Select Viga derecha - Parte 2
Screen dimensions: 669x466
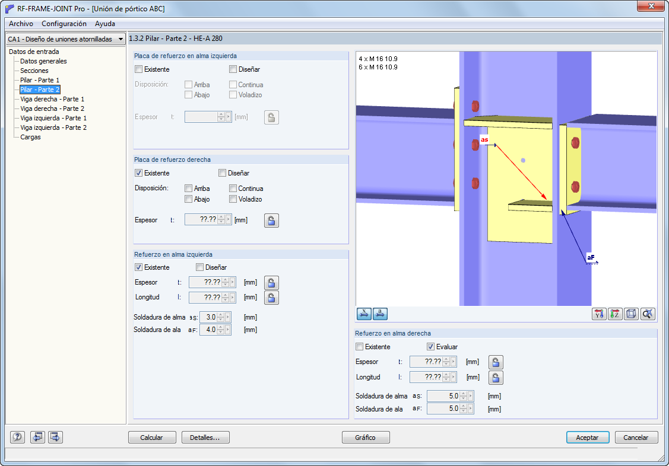pyautogui.click(x=52, y=108)
